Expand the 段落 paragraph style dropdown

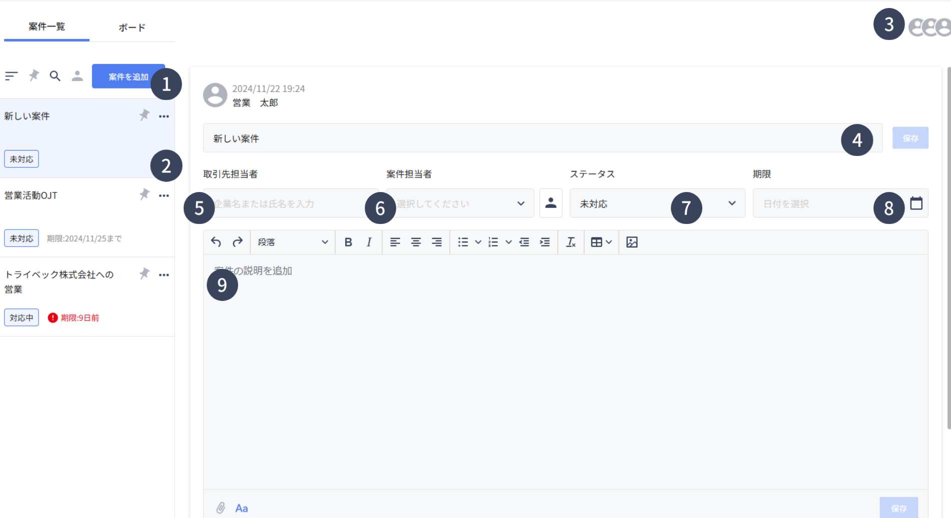point(293,242)
